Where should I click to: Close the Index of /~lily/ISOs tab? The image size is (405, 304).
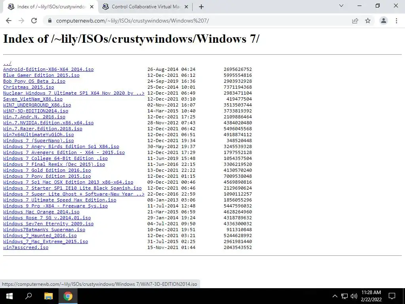92,7
